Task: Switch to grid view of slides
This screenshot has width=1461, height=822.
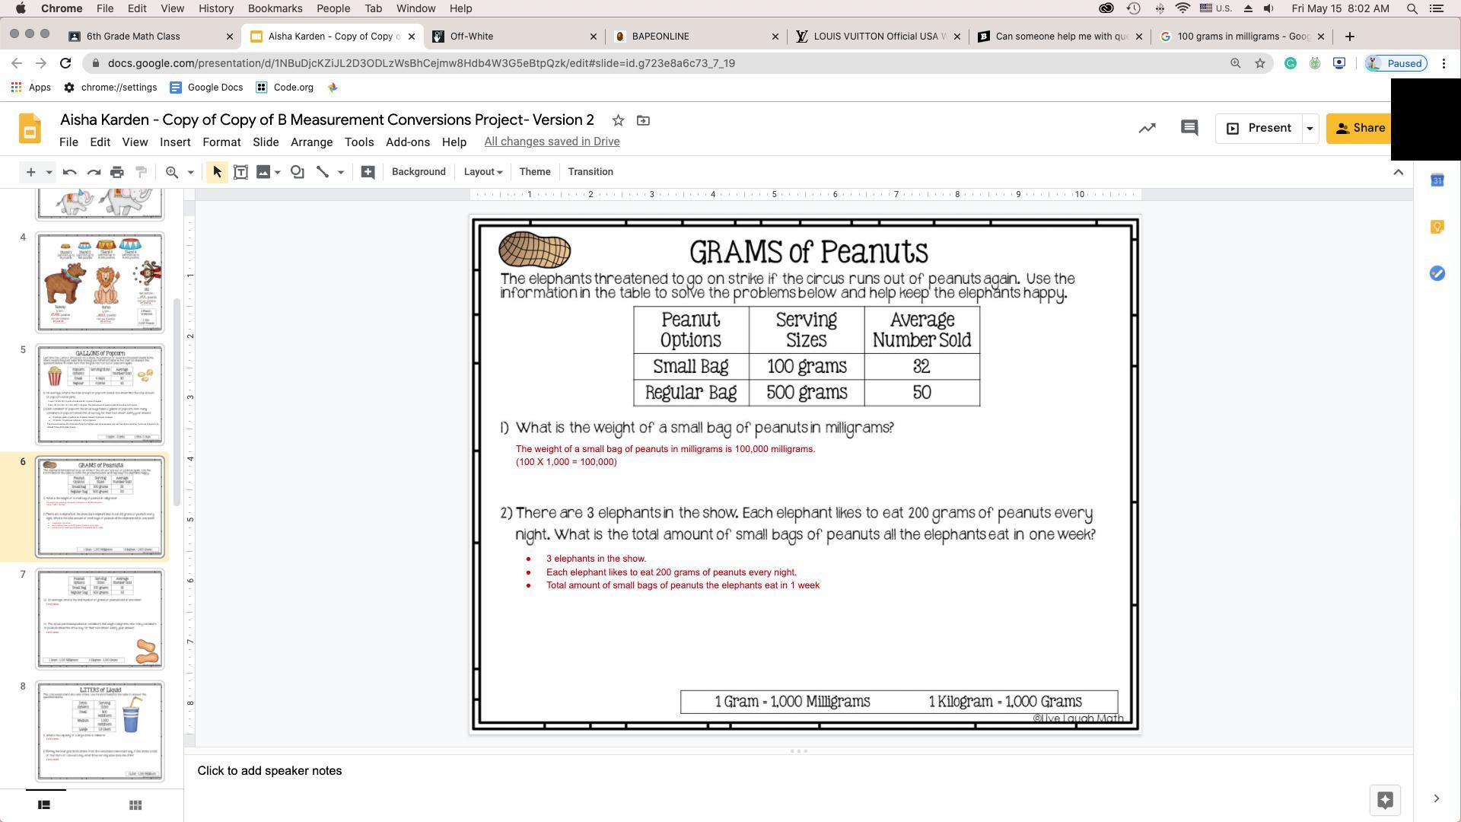Action: pos(135,804)
